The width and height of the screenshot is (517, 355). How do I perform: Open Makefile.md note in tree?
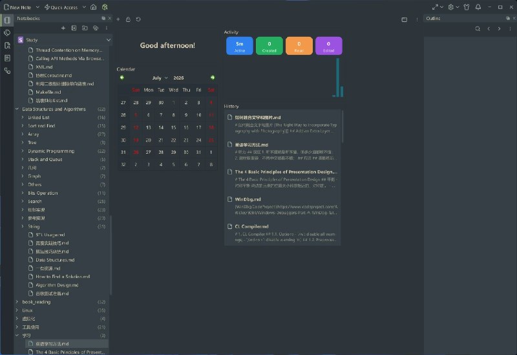coord(48,92)
